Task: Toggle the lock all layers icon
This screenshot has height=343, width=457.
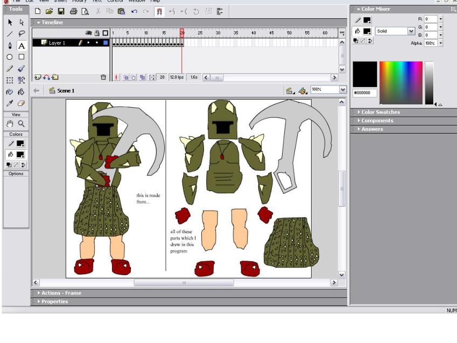Action: [x=97, y=33]
